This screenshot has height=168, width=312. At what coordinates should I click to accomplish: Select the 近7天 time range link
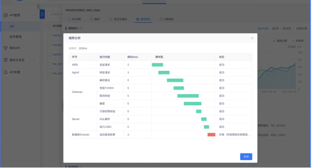coord(276,29)
